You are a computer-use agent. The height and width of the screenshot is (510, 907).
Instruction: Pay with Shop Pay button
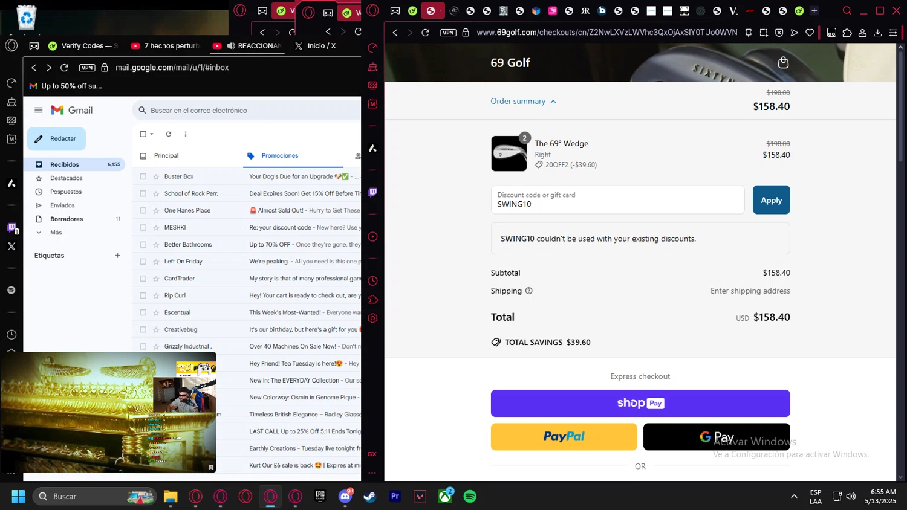[640, 403]
